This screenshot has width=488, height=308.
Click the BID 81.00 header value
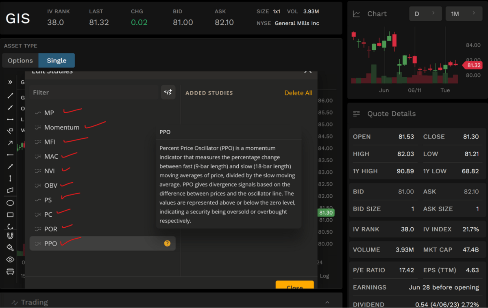click(x=183, y=22)
